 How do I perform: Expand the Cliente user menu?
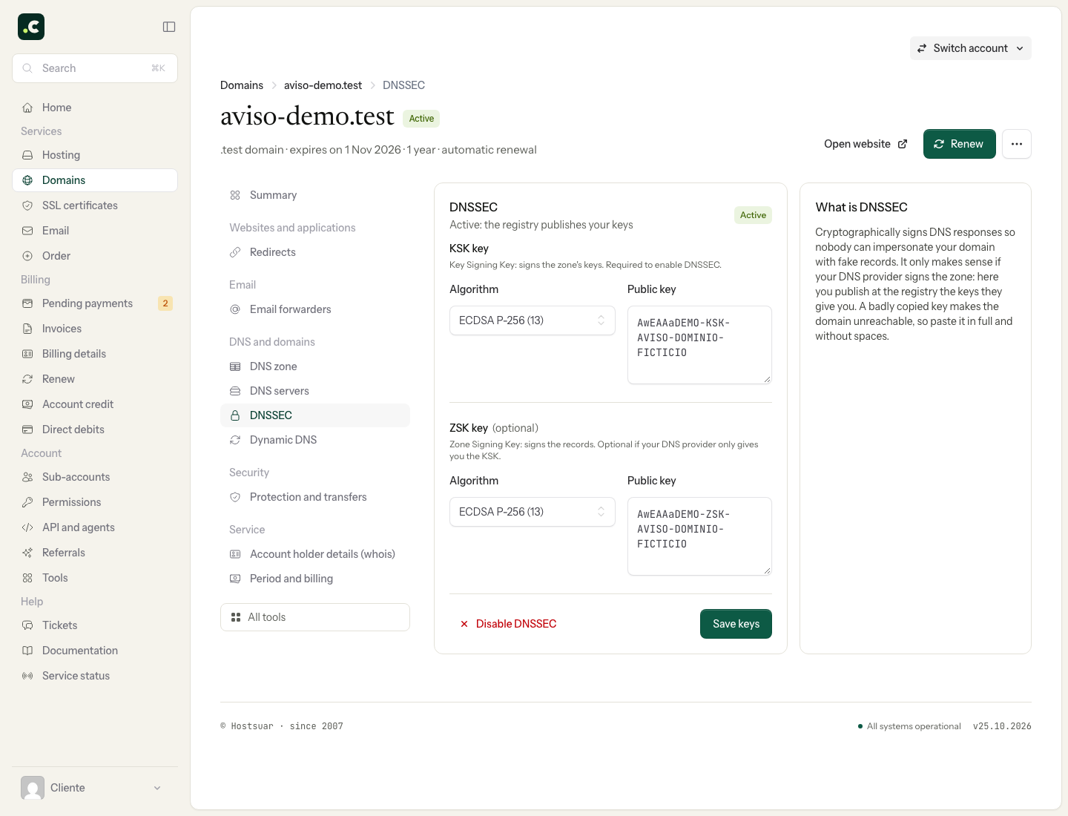click(x=95, y=788)
